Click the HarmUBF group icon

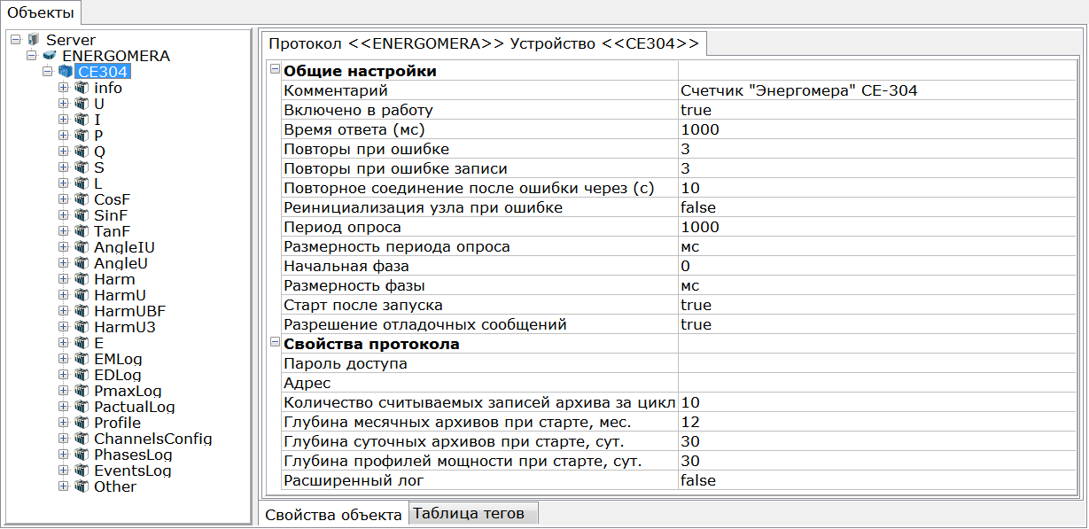point(82,311)
